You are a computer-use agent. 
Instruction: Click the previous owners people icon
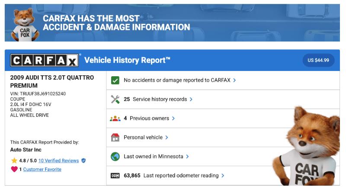[x=115, y=118]
